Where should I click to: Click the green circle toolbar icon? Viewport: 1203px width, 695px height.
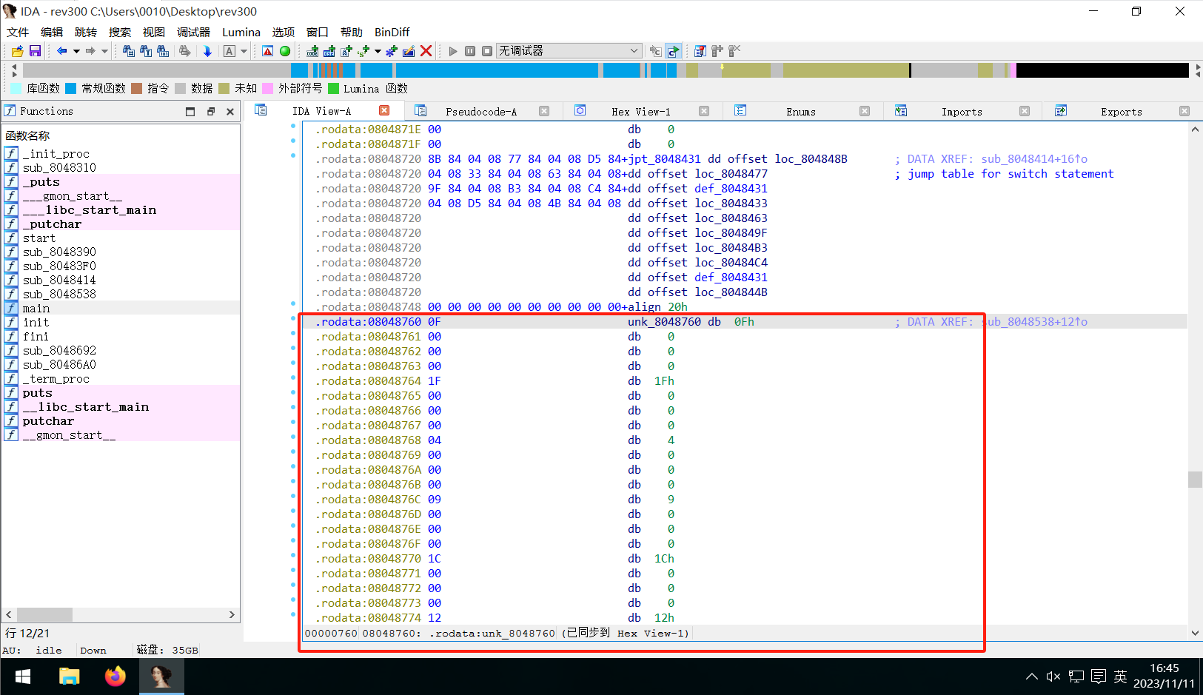[285, 51]
